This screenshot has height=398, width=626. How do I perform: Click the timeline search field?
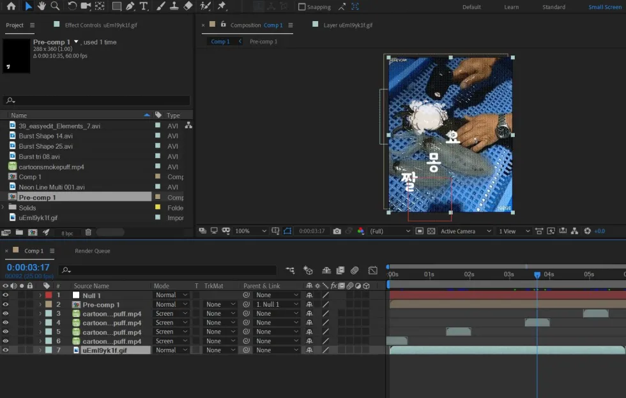[x=167, y=270]
